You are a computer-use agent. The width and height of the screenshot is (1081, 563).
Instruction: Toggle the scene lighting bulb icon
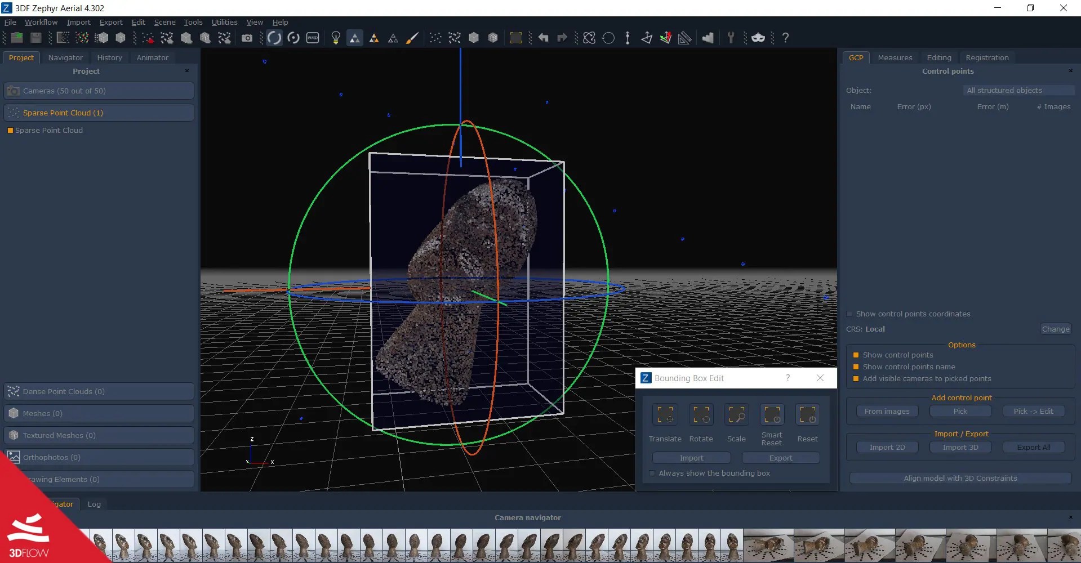point(336,38)
